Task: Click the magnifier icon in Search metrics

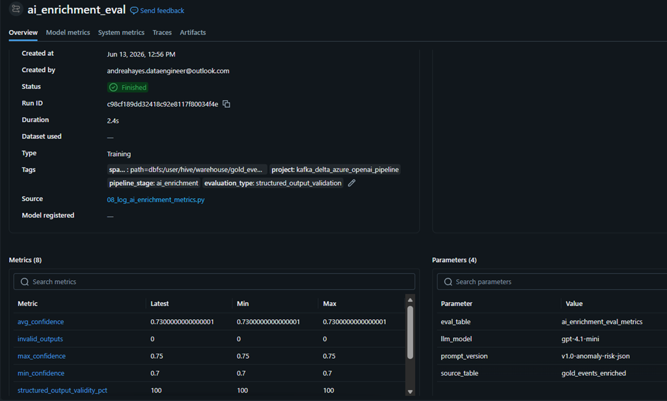Action: pyautogui.click(x=25, y=281)
